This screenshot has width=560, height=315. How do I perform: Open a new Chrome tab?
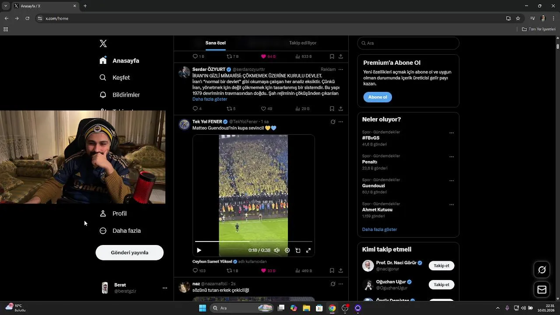[85, 6]
